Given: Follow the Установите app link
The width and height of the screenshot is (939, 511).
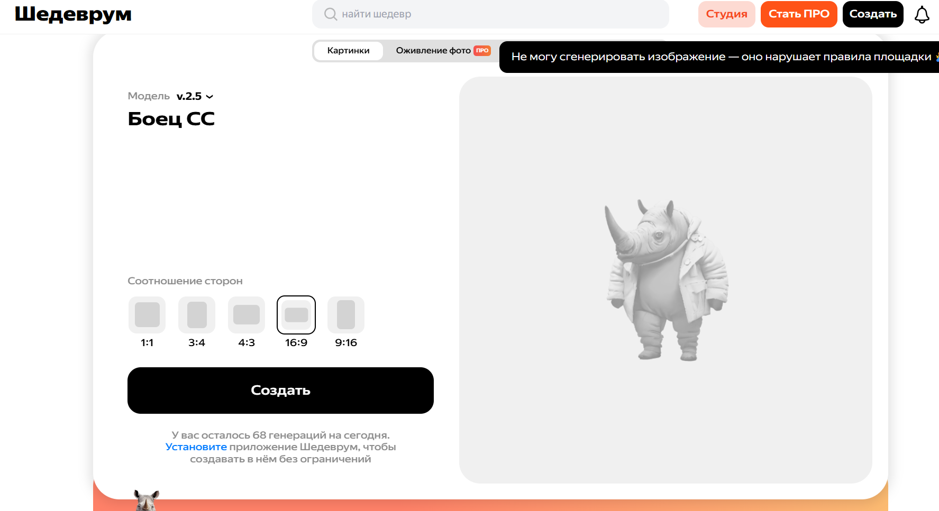Looking at the screenshot, I should coord(196,447).
